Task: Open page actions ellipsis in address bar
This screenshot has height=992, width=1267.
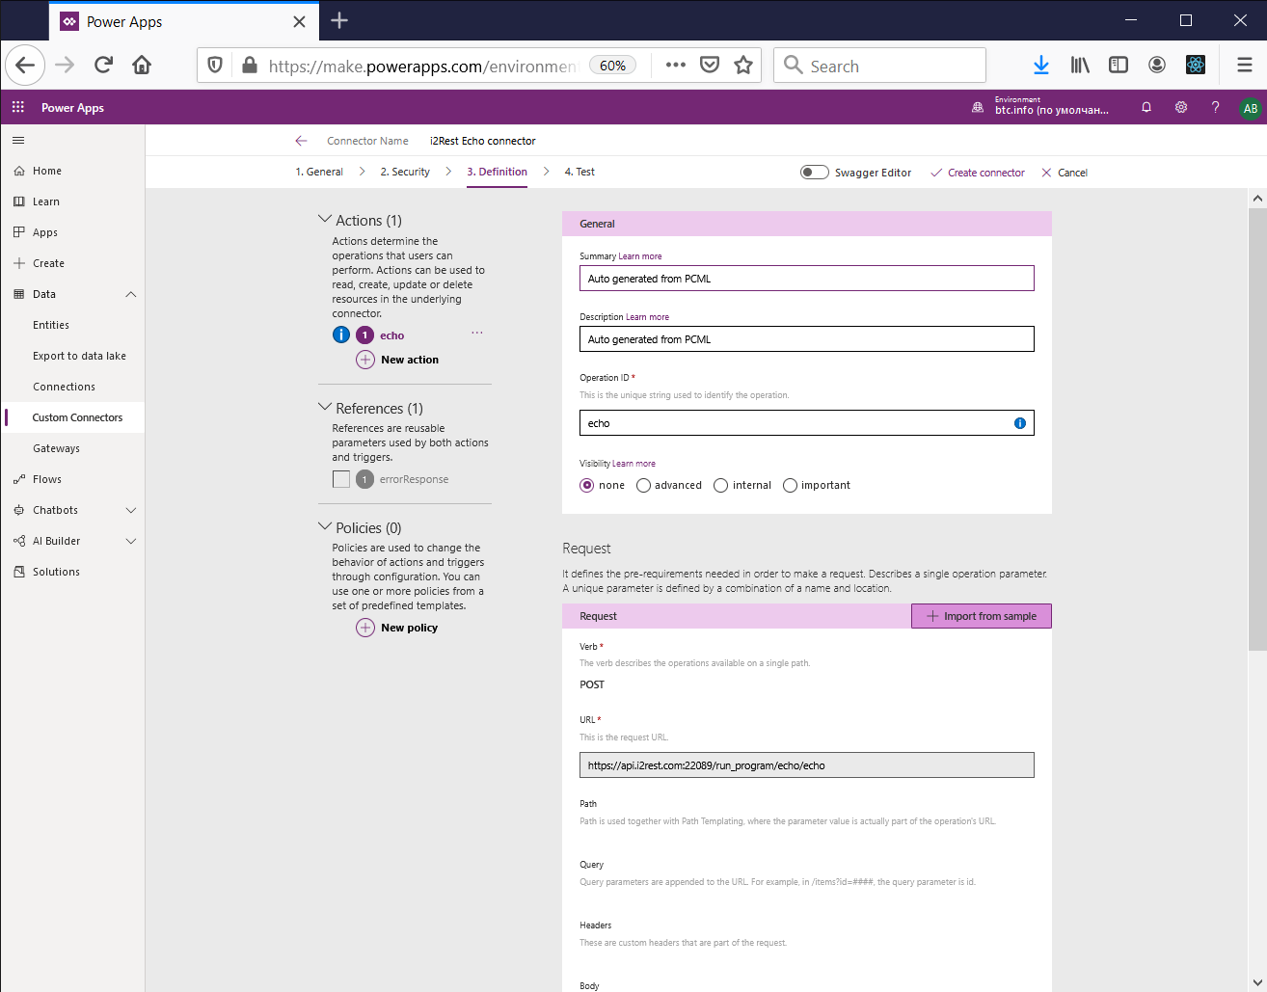Action: click(x=676, y=65)
